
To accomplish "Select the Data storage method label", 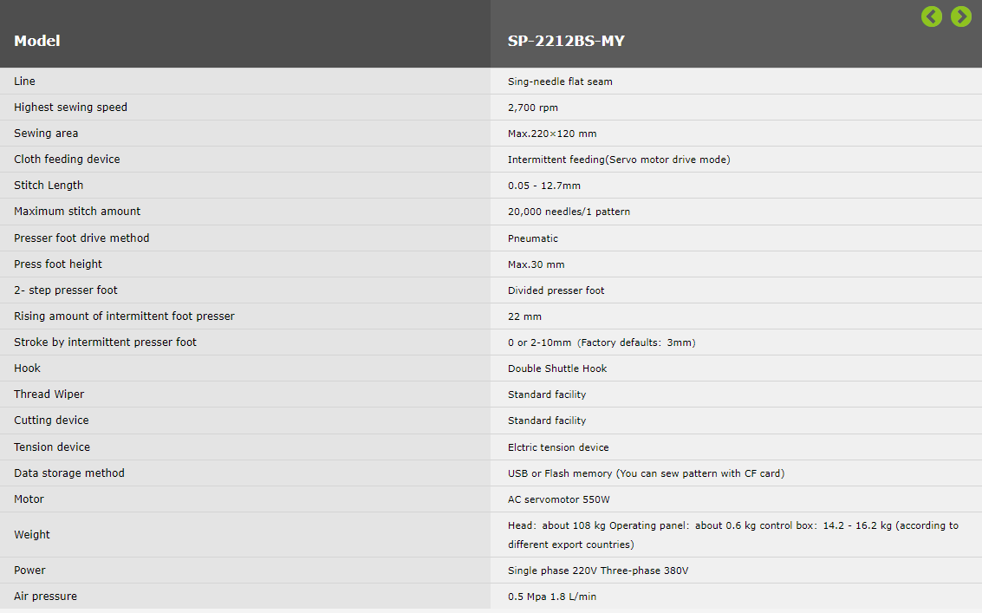I will coord(69,473).
